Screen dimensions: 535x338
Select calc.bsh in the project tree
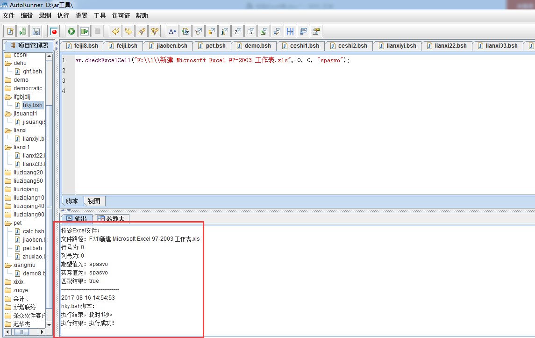click(x=33, y=231)
